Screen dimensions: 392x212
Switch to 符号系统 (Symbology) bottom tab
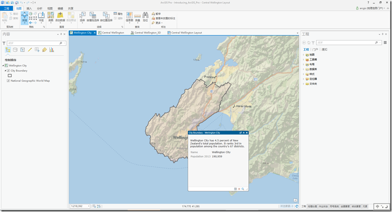coord(334,206)
